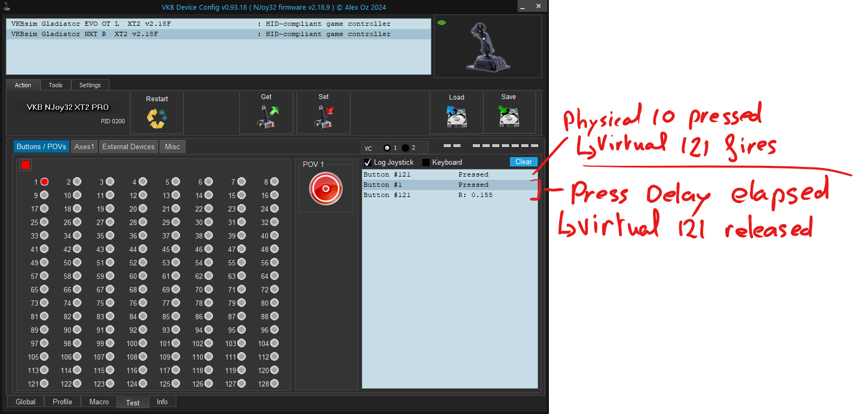Screen dimensions: 853x414
Task: Toggle the Log Joystick checkbox
Action: tap(368, 162)
